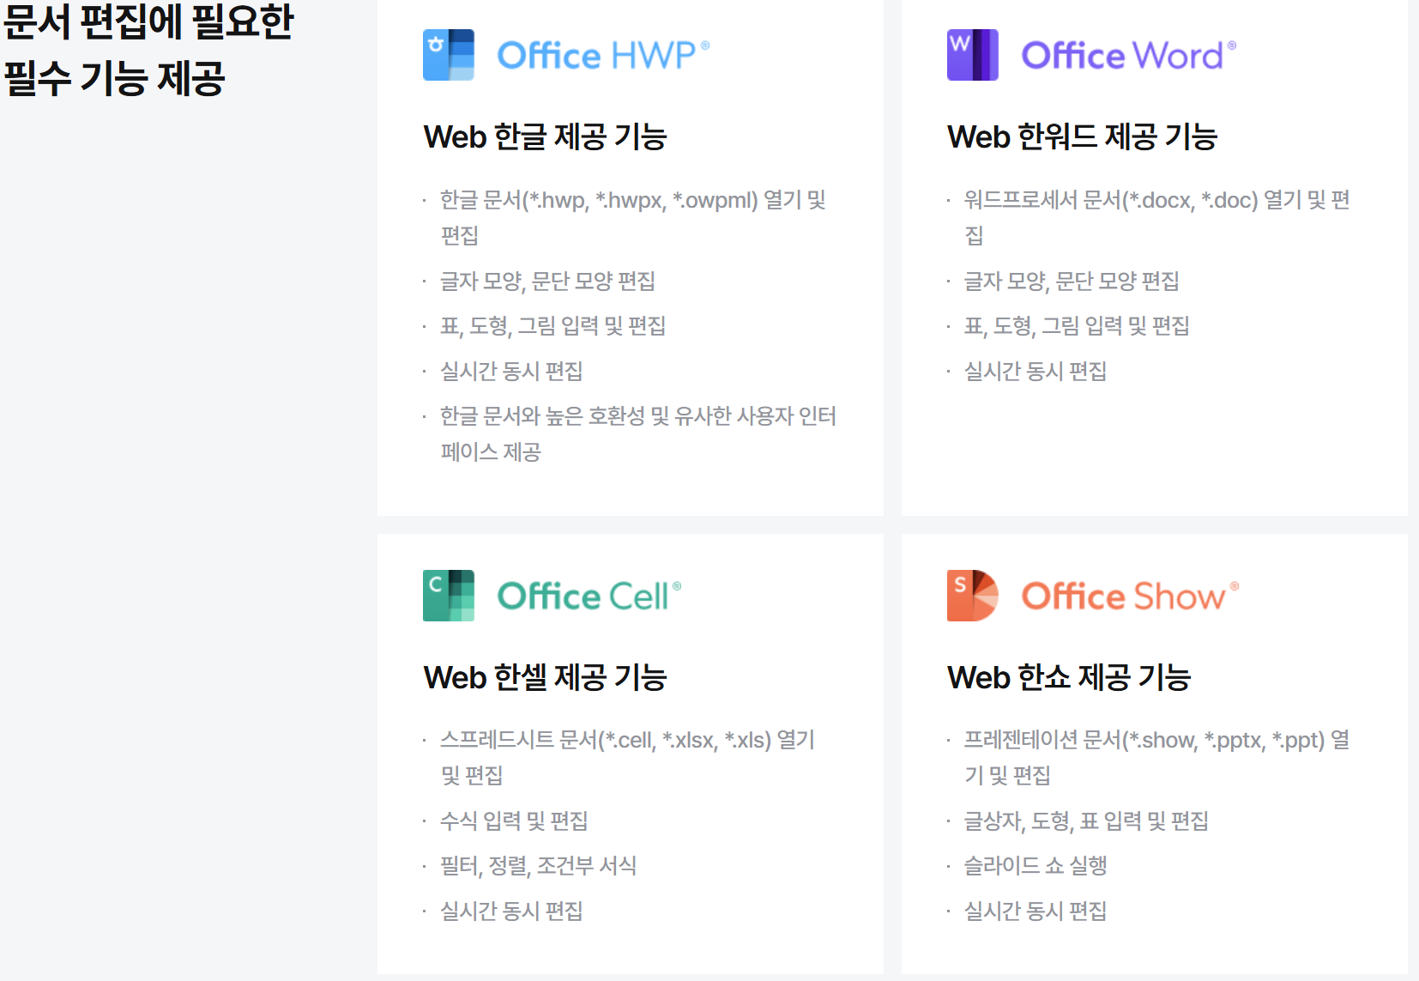This screenshot has height=981, width=1419.
Task: Select the heading 'Web 한워드 제공 기능'
Action: tap(1083, 137)
